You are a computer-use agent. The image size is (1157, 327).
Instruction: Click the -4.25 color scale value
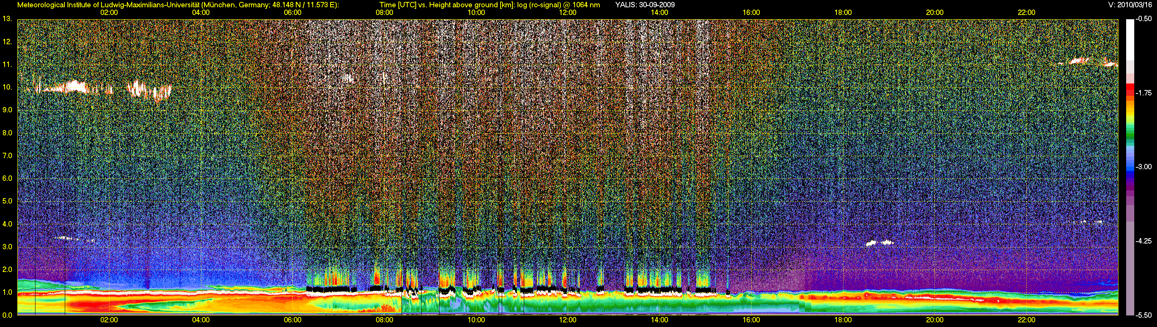point(1144,241)
